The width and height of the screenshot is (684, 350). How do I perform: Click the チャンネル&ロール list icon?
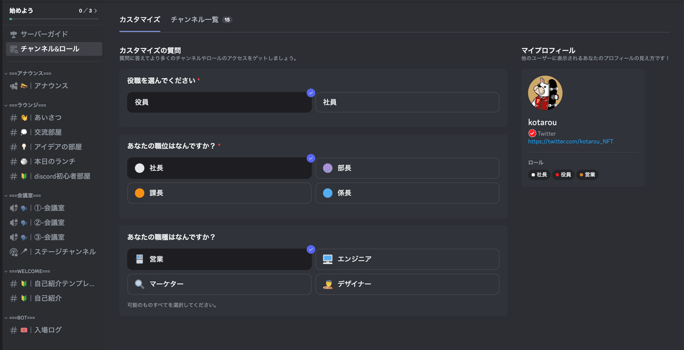tap(14, 49)
